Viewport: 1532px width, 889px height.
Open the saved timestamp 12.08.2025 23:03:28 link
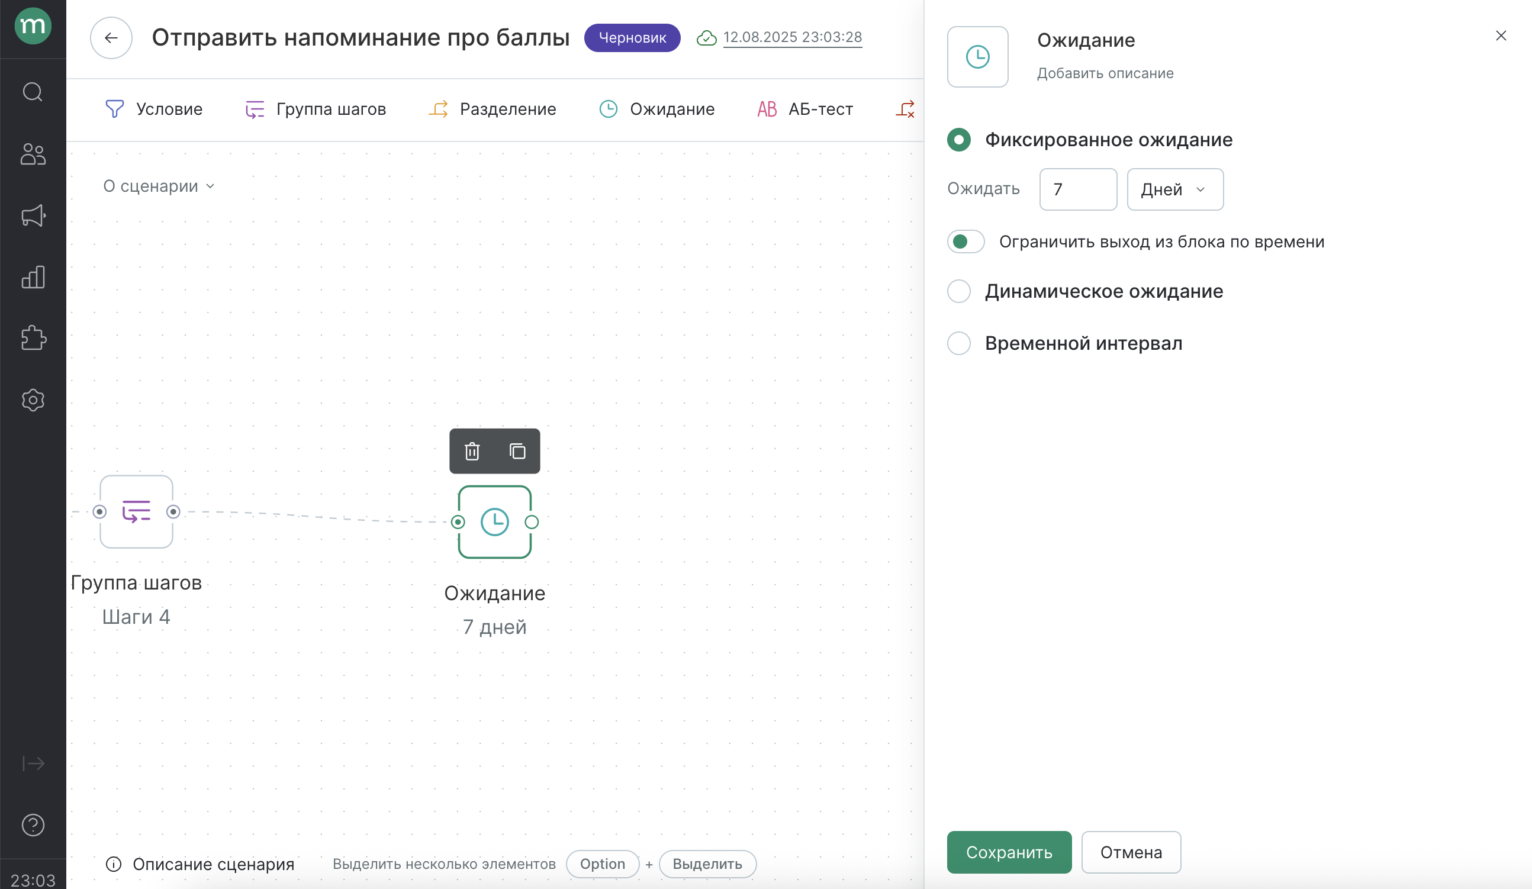tap(792, 38)
